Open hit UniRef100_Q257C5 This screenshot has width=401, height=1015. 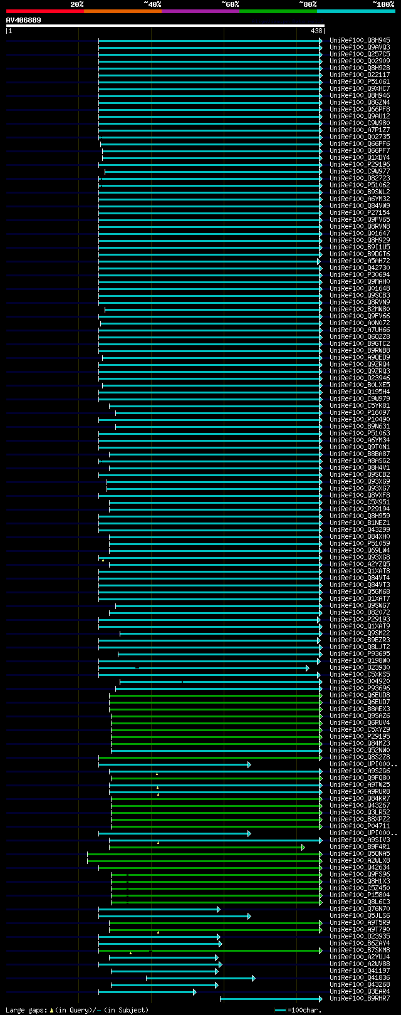tap(360, 55)
